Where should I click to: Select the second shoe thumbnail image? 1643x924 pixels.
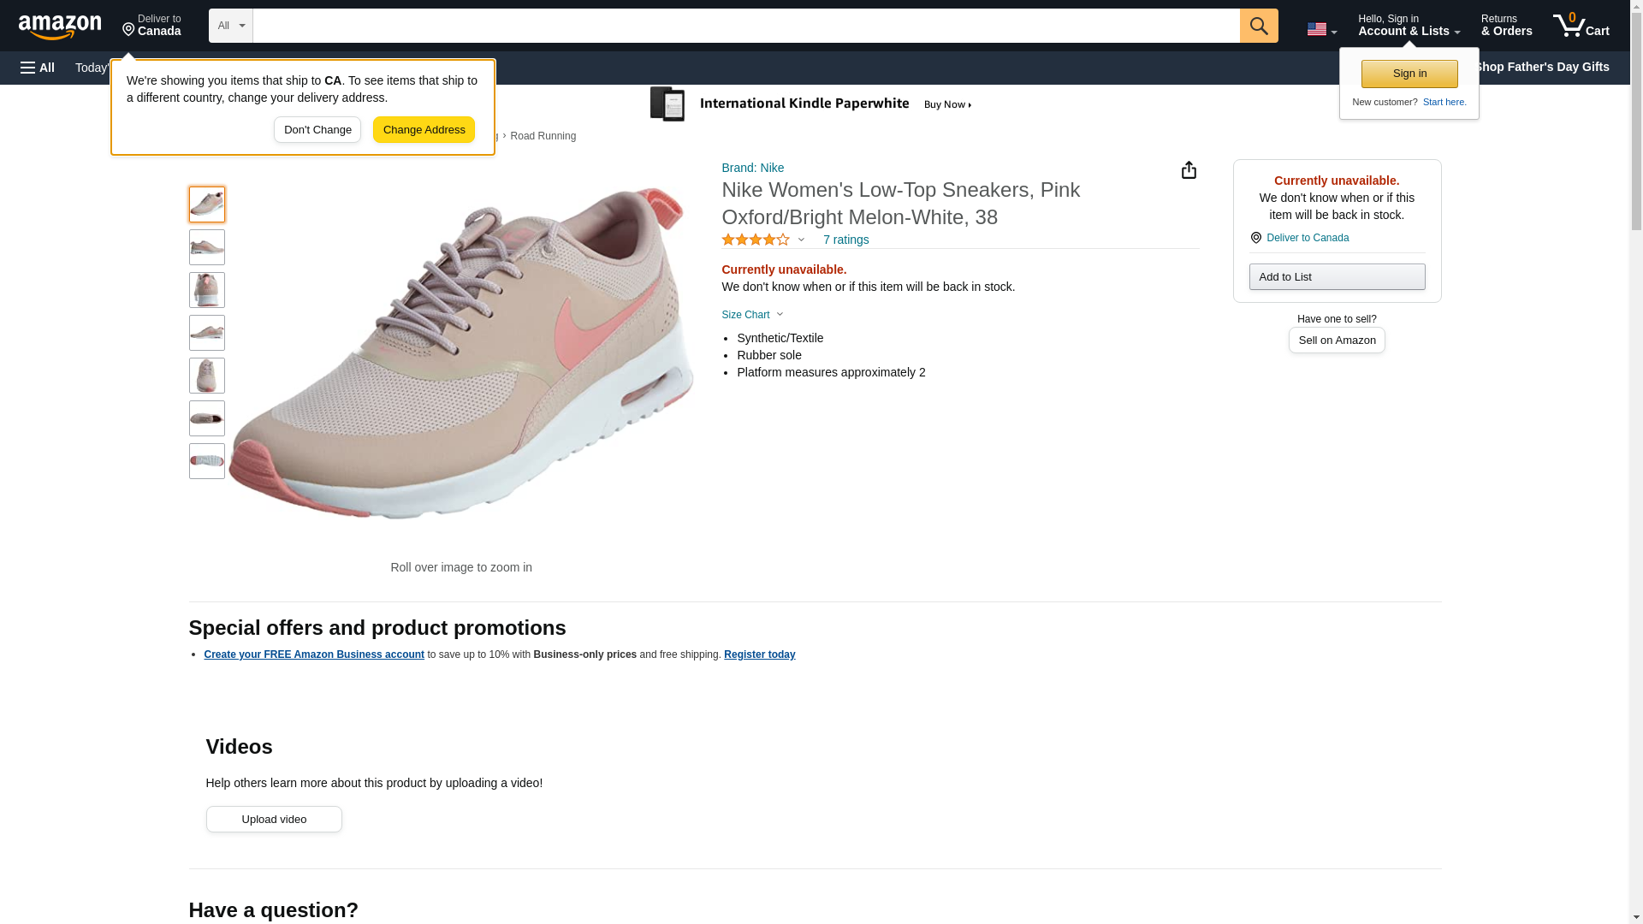[207, 247]
